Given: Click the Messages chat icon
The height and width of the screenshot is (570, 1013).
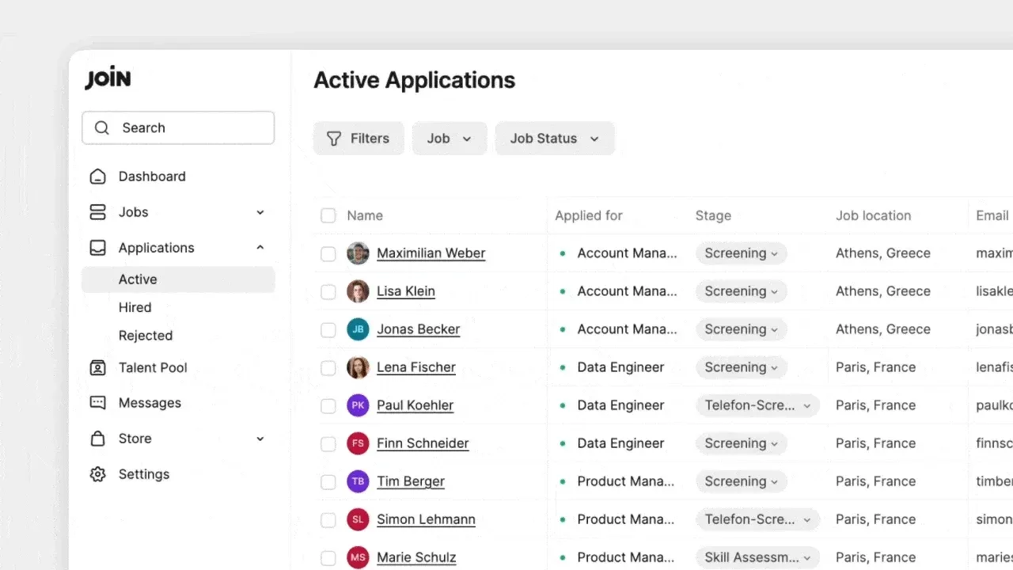Looking at the screenshot, I should point(97,403).
